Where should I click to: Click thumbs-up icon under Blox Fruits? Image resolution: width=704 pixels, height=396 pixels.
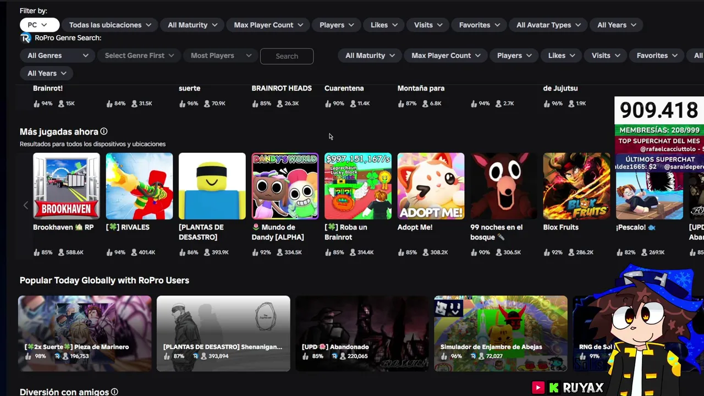[547, 252]
